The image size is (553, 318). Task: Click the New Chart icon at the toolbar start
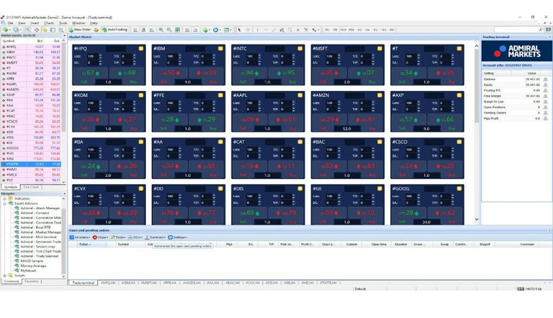(6, 30)
